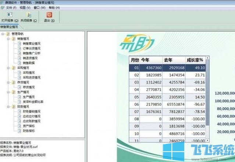
Task: Collapse the 销售情况 tree node
Action: 8,39
